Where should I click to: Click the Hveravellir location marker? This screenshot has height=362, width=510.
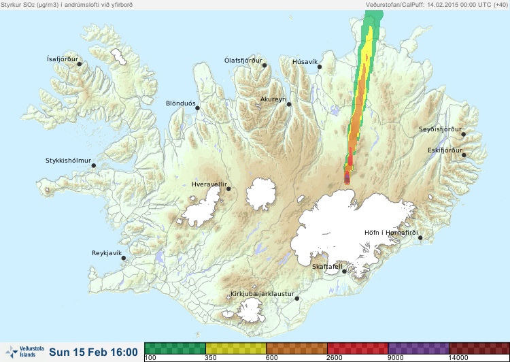(x=228, y=188)
